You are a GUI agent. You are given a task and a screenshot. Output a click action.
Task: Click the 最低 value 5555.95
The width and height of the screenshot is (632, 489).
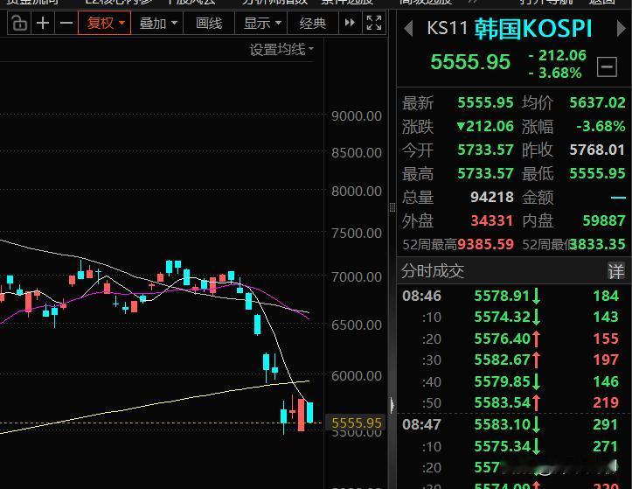click(x=597, y=173)
